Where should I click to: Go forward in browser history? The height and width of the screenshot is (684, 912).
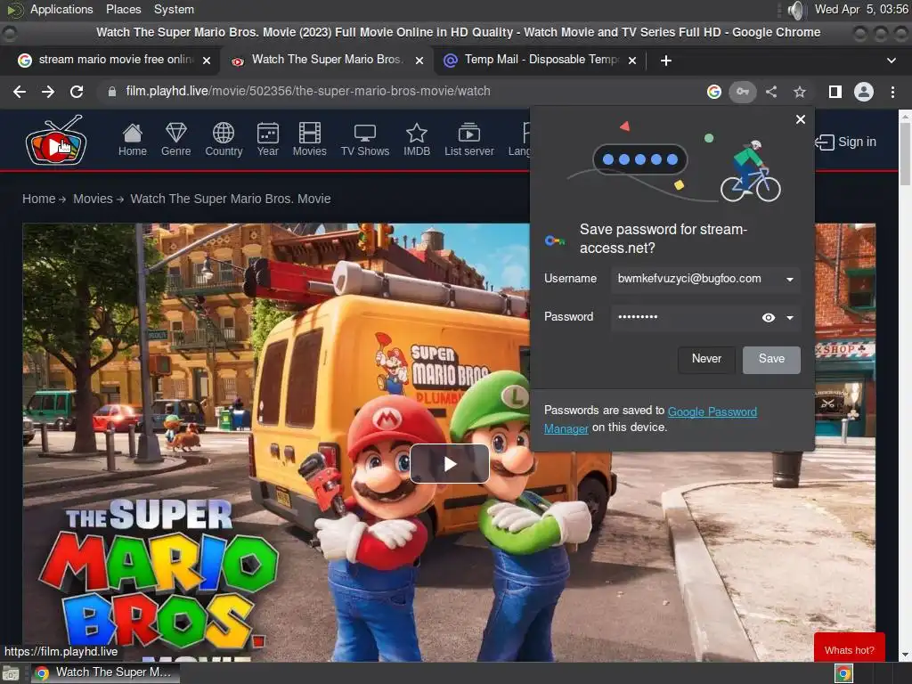(x=48, y=92)
